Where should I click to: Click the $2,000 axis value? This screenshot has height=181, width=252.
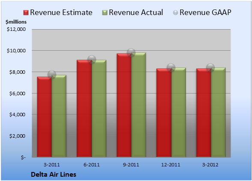(x=17, y=136)
